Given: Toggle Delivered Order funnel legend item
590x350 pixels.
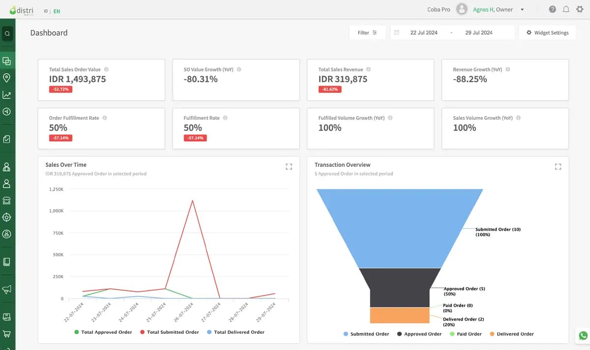Looking at the screenshot, I should coord(511,334).
